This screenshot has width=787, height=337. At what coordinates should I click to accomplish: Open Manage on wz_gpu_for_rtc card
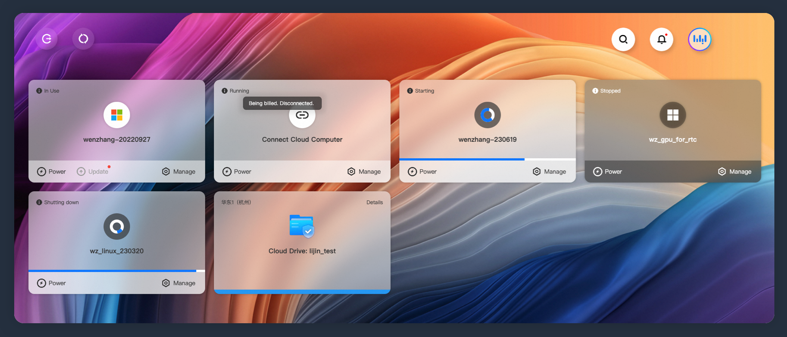pos(735,172)
